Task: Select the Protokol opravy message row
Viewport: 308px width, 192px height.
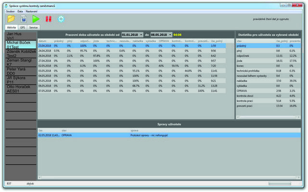Action: coord(169,135)
